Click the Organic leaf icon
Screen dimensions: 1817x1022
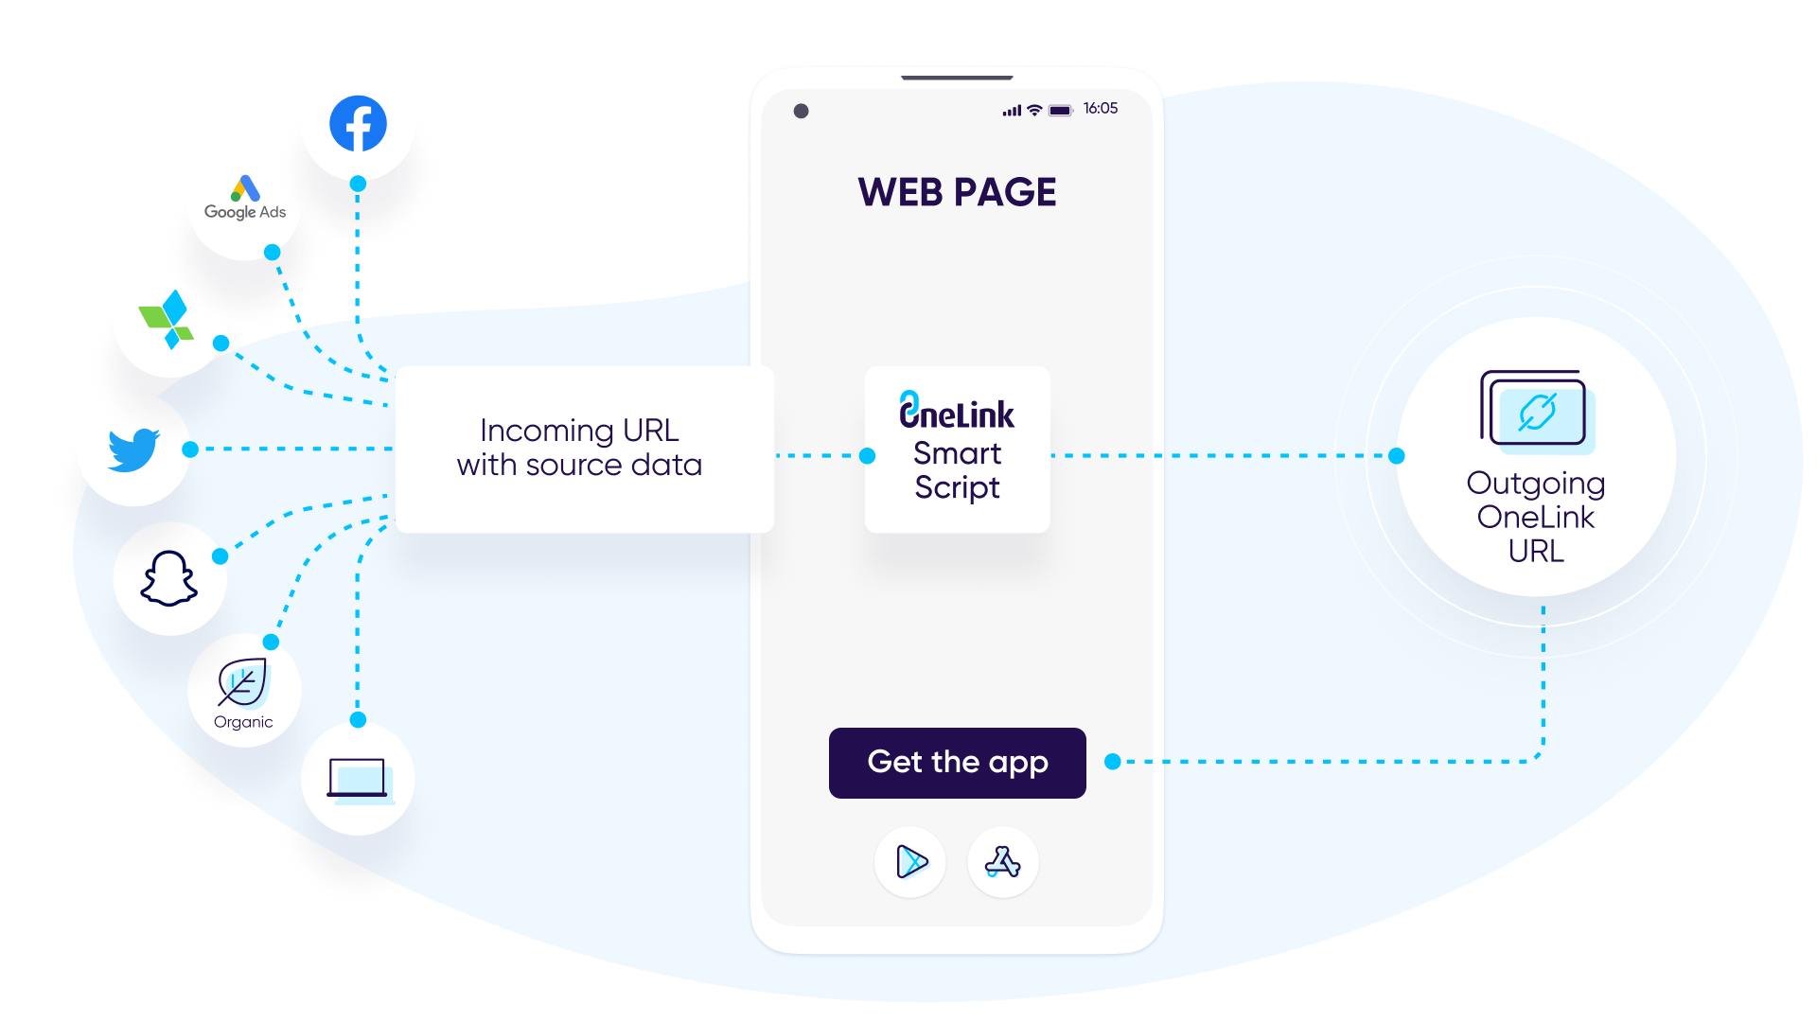[x=243, y=681]
